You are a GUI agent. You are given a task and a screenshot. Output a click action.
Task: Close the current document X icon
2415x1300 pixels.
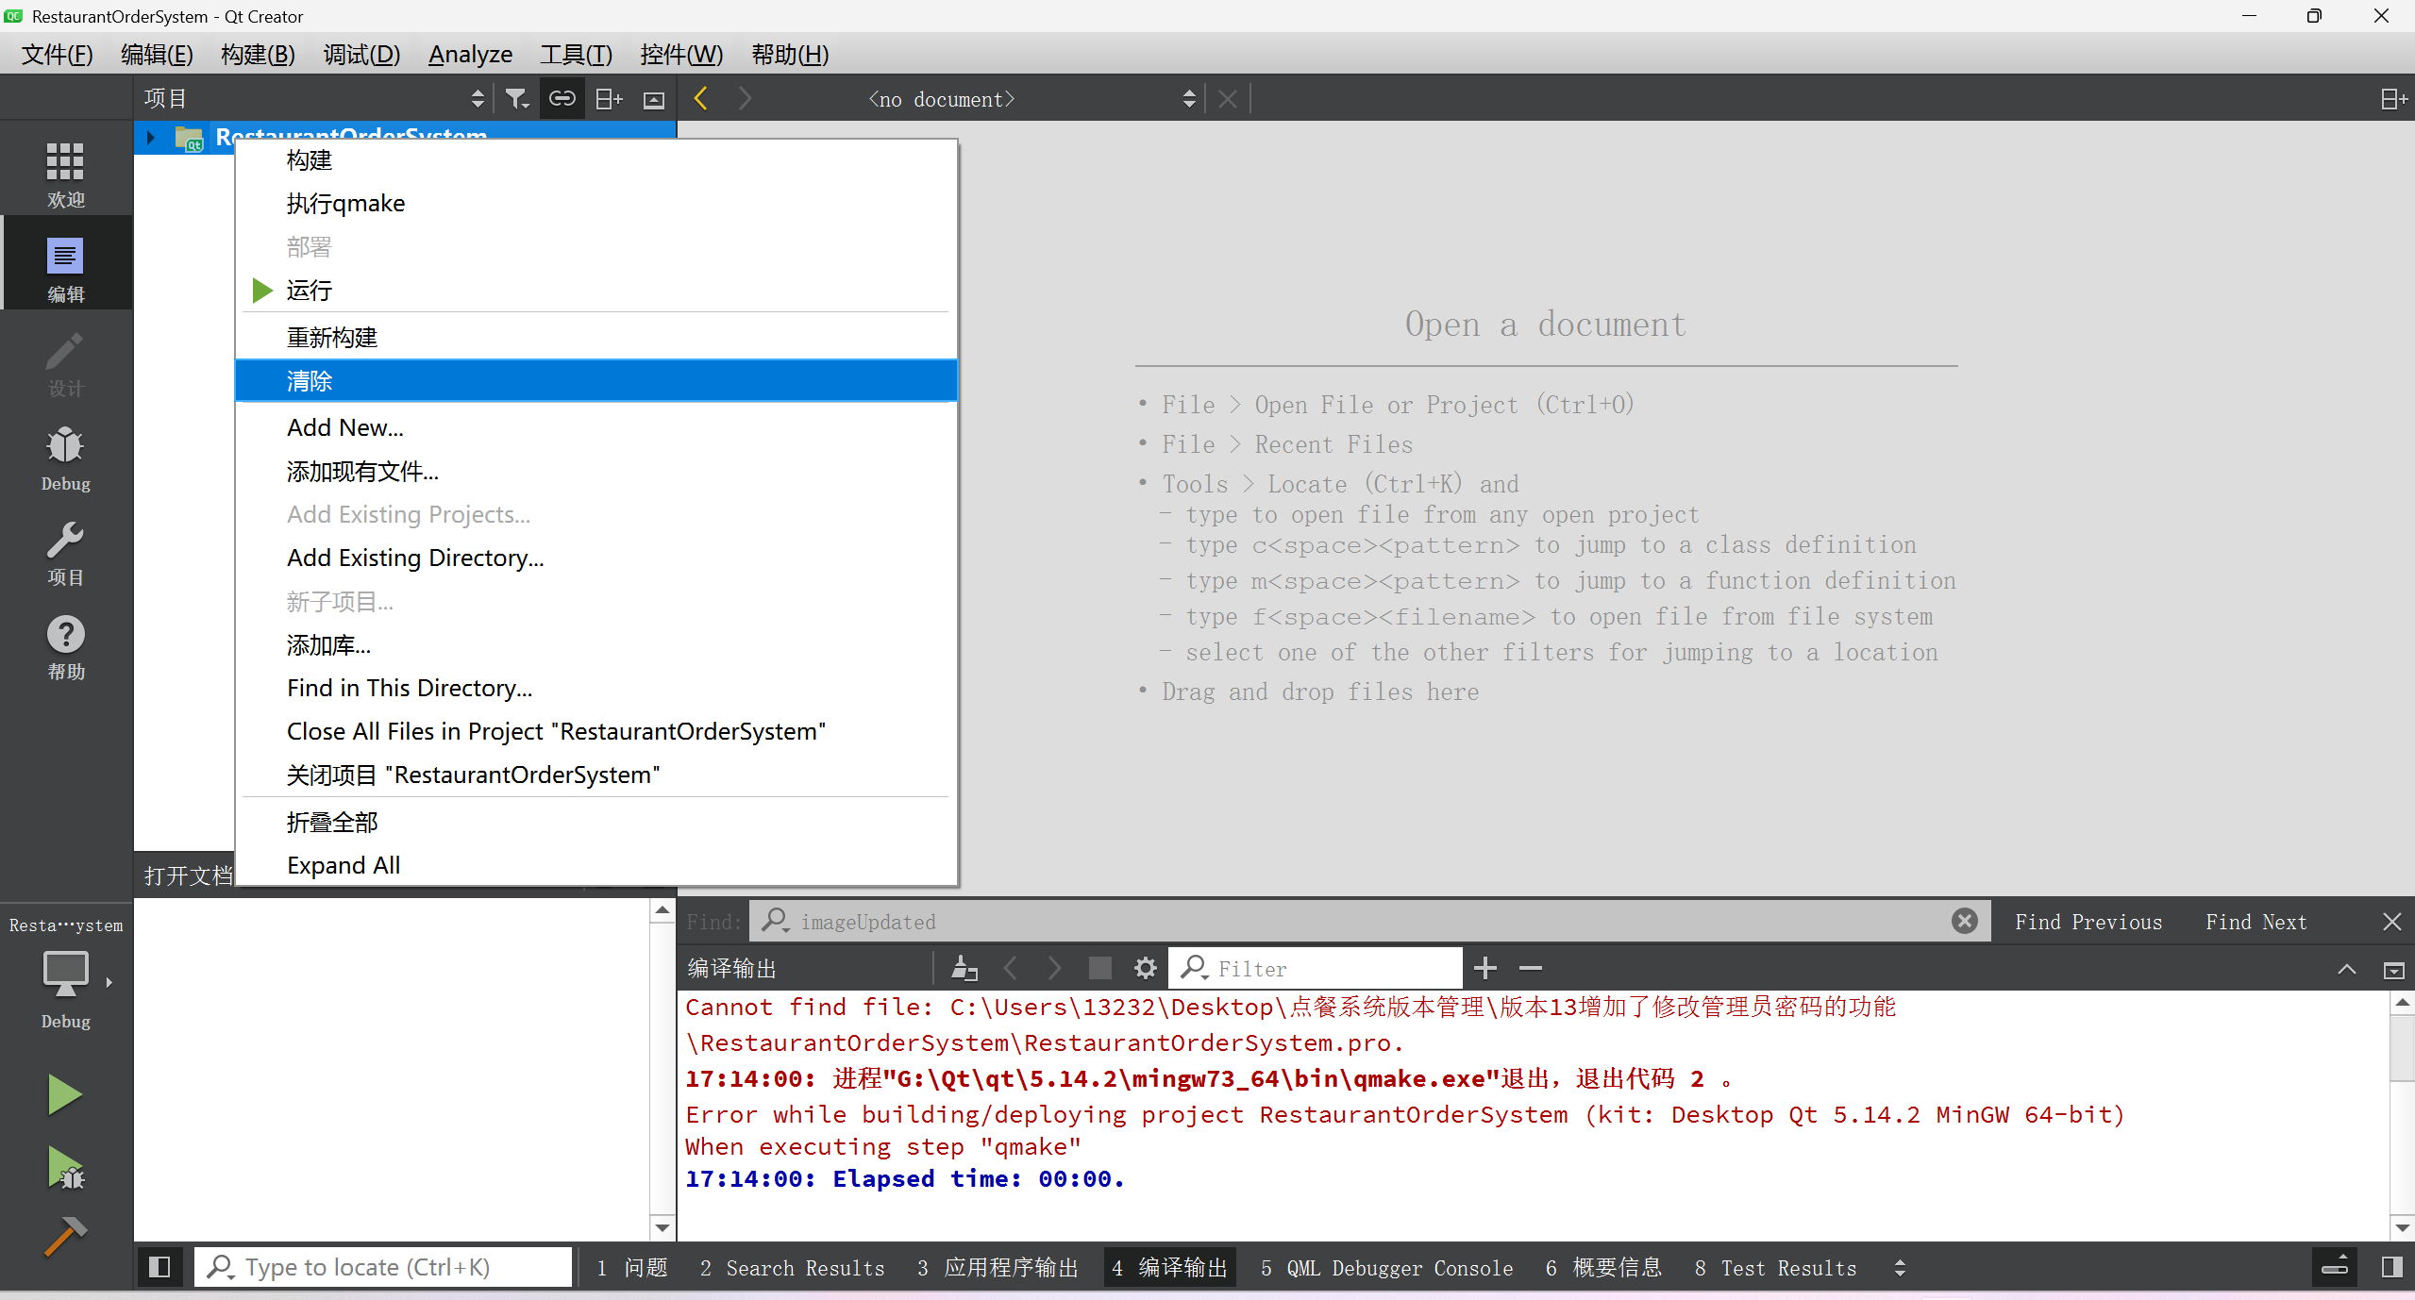tap(1227, 99)
